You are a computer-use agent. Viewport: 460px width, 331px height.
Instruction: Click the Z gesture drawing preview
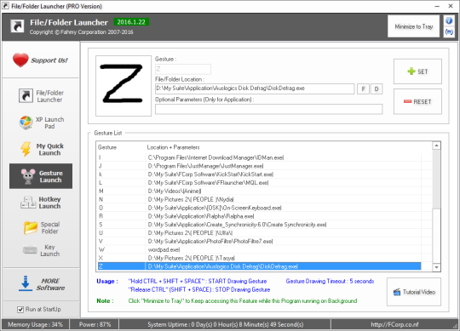(x=124, y=86)
